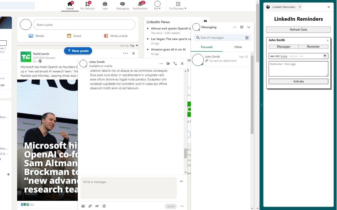Close the LinkedIn Reminders side panel
This screenshot has width=337, height=210.
point(329,7)
